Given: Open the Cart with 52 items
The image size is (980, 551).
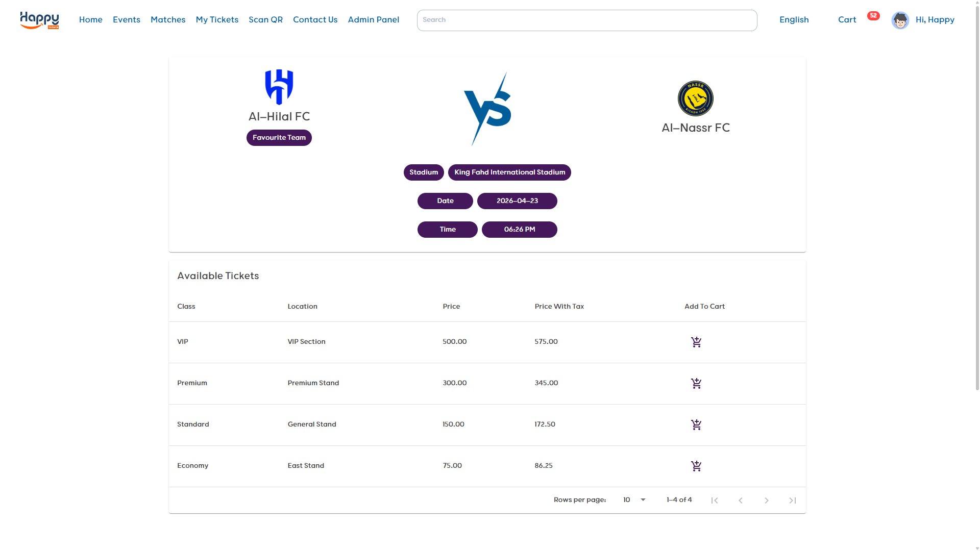Looking at the screenshot, I should (847, 19).
